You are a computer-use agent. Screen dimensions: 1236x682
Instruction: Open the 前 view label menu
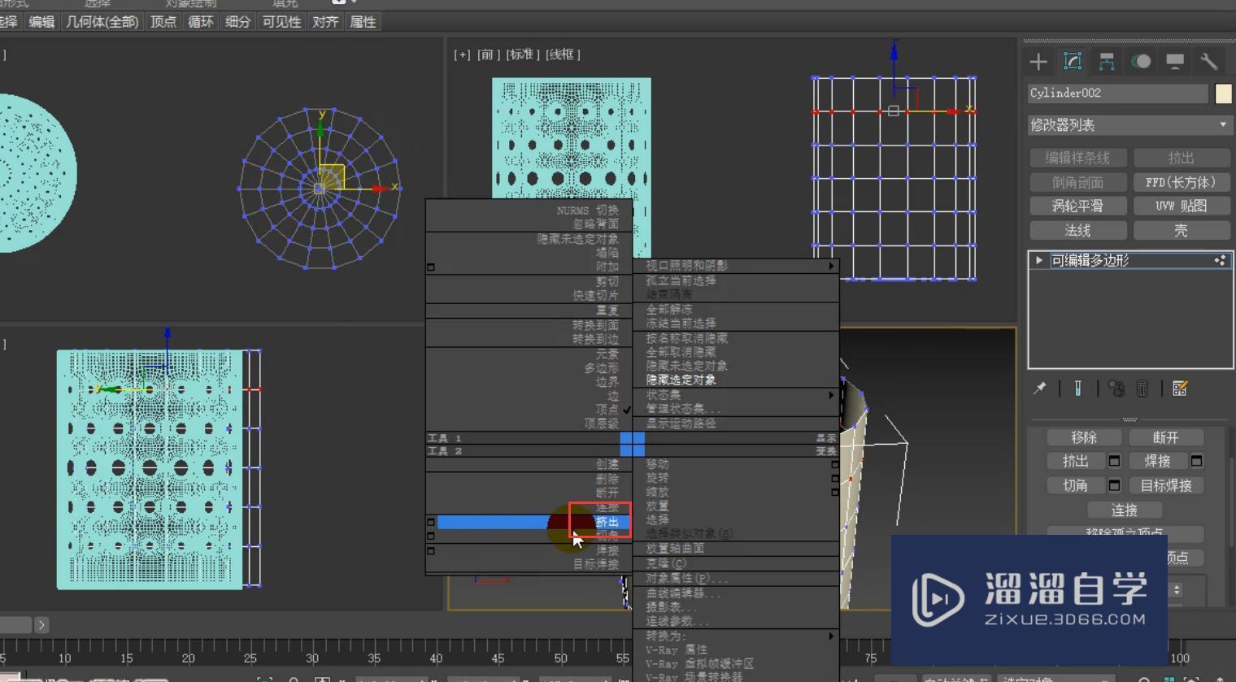[489, 54]
